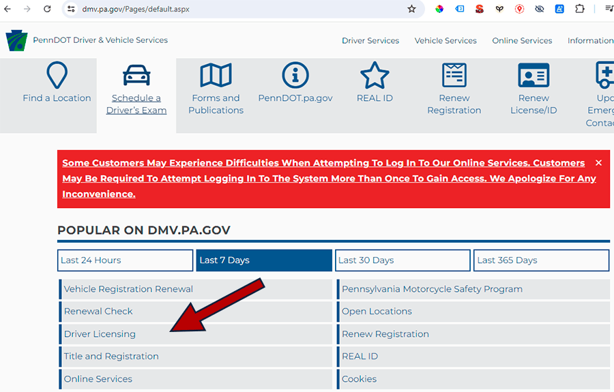The height and width of the screenshot is (392, 614).
Task: Open the Open Locations link
Action: [x=377, y=312]
